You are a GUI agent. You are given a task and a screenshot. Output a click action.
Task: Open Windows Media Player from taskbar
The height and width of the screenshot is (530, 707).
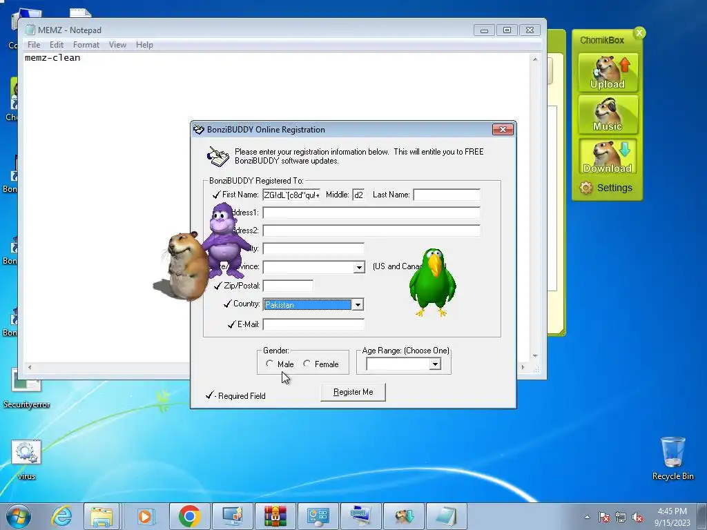pos(145,516)
